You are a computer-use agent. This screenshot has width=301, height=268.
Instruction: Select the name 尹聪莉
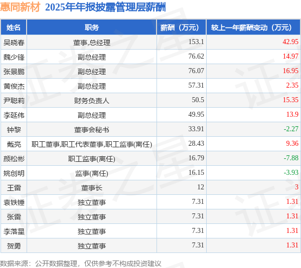pyautogui.click(x=14, y=101)
